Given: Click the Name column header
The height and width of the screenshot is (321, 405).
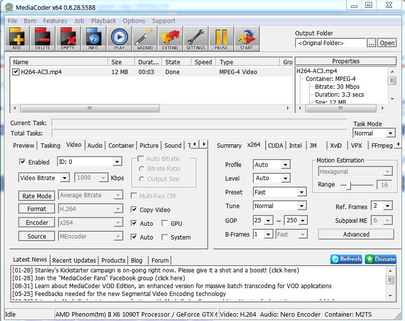Looking at the screenshot, I should point(59,62).
